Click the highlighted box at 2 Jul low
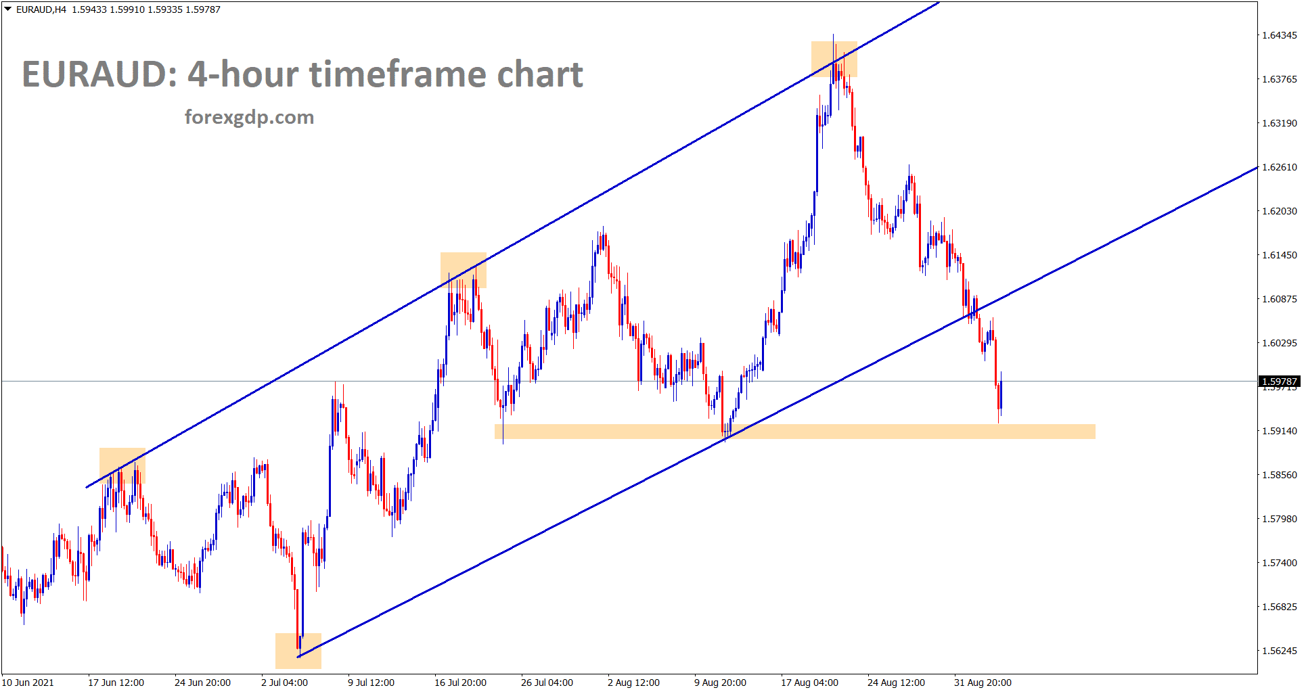 click(x=298, y=651)
